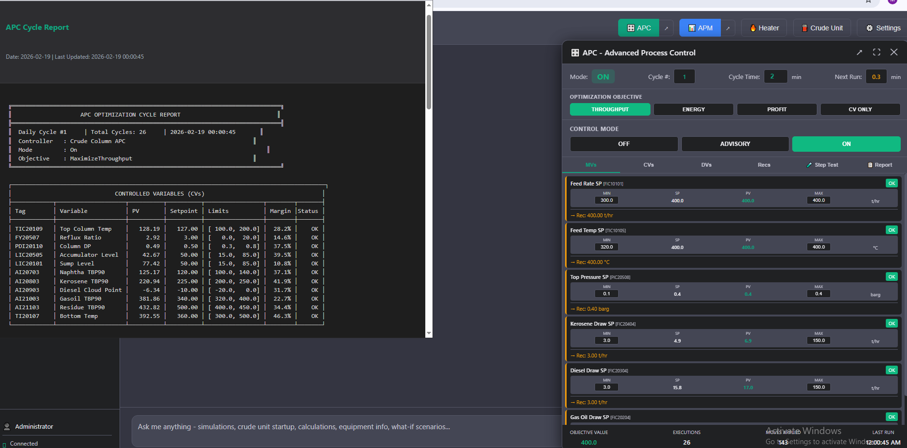Switch to the CVs tab
This screenshot has height=448, width=907.
[x=649, y=165]
